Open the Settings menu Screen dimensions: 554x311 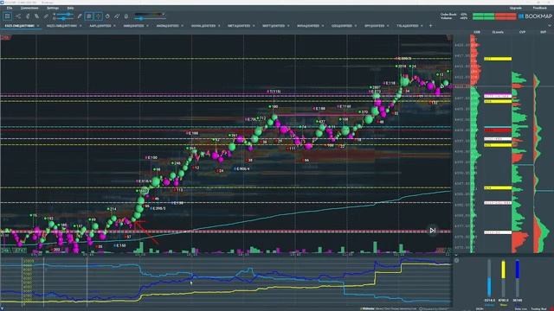53,8
